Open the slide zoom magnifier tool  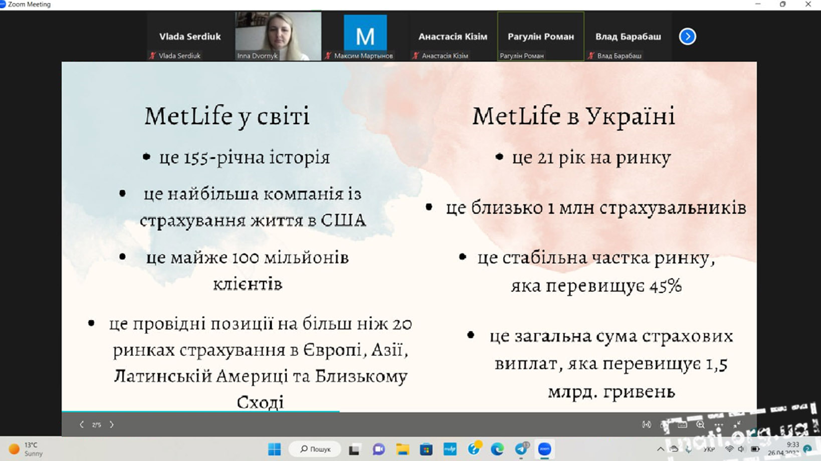click(x=700, y=424)
